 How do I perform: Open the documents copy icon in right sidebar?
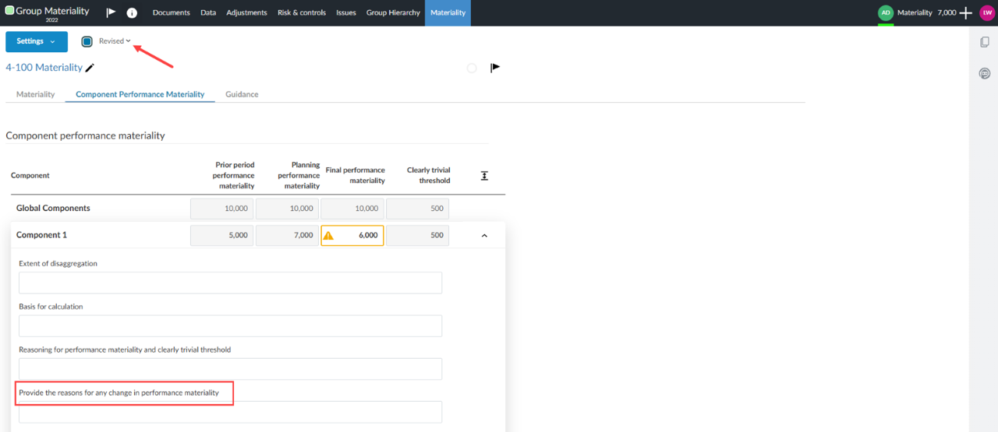click(x=984, y=42)
